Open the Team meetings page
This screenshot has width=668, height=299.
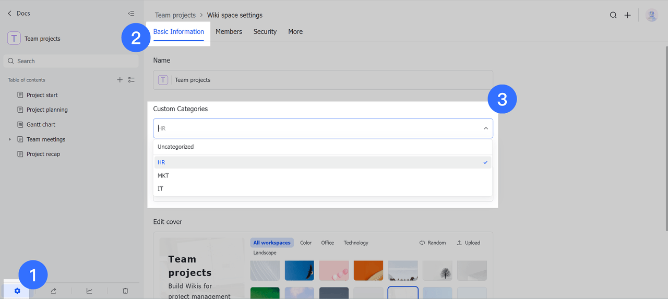pyautogui.click(x=46, y=139)
